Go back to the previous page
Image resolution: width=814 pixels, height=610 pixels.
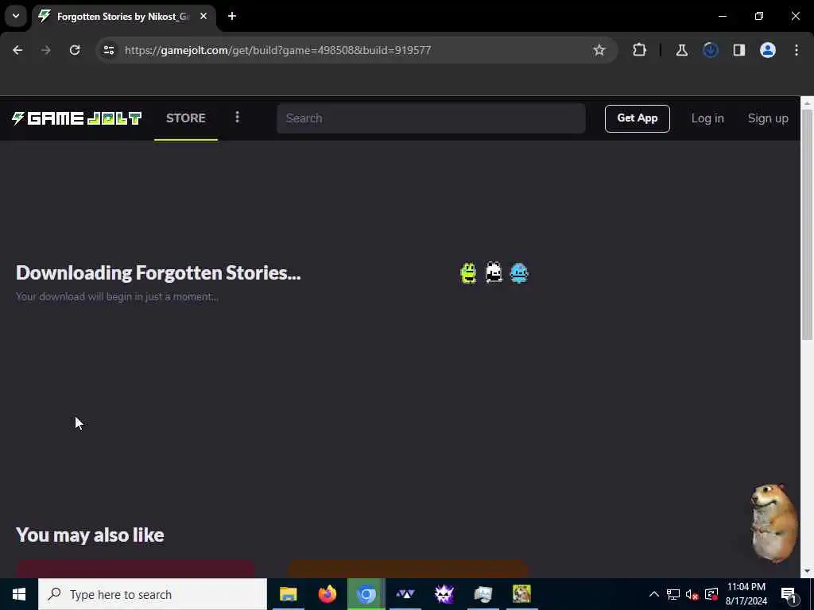17,50
